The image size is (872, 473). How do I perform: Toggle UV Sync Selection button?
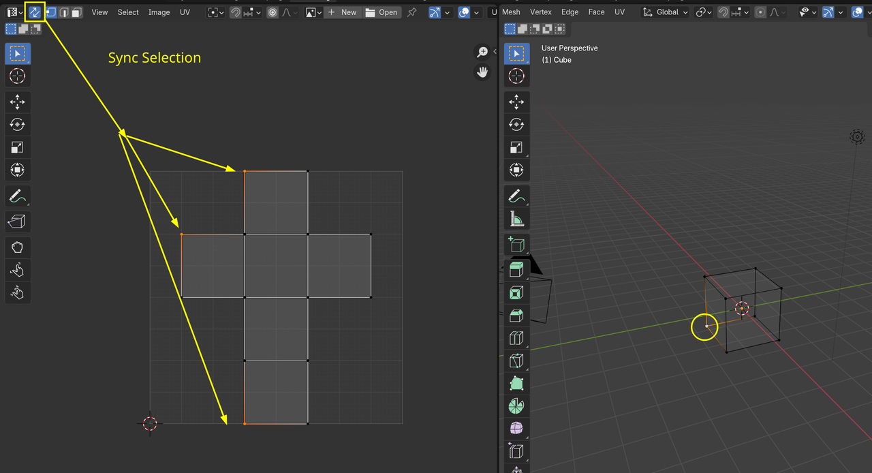(x=35, y=12)
